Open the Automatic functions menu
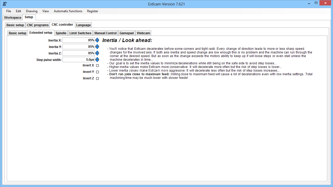333x187 pixels. pyautogui.click(x=68, y=11)
